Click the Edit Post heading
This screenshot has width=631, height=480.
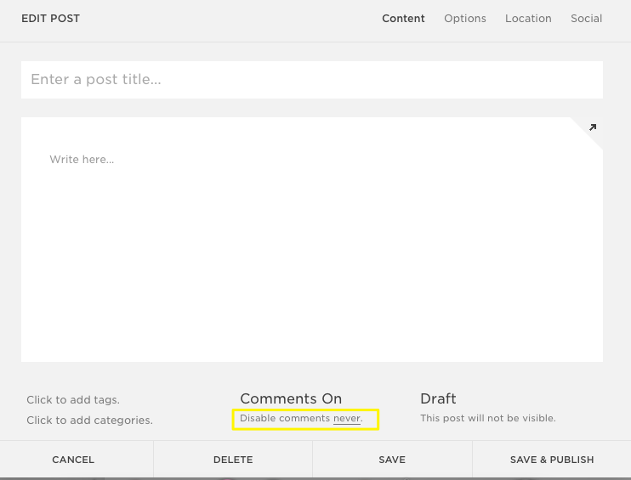51,19
